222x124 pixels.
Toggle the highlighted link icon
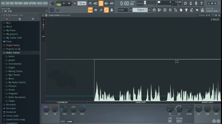click(106, 10)
